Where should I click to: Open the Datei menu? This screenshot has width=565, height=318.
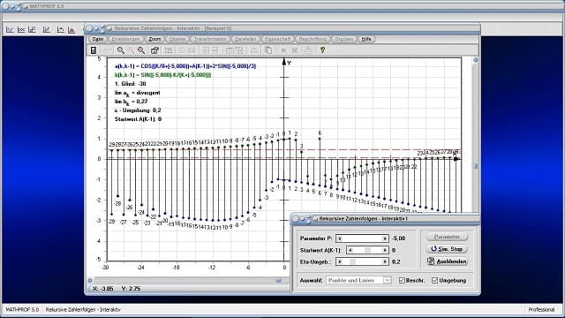click(98, 39)
